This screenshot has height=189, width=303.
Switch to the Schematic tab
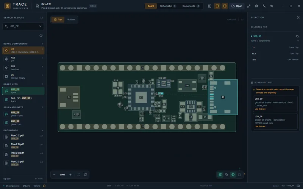[x=168, y=6]
